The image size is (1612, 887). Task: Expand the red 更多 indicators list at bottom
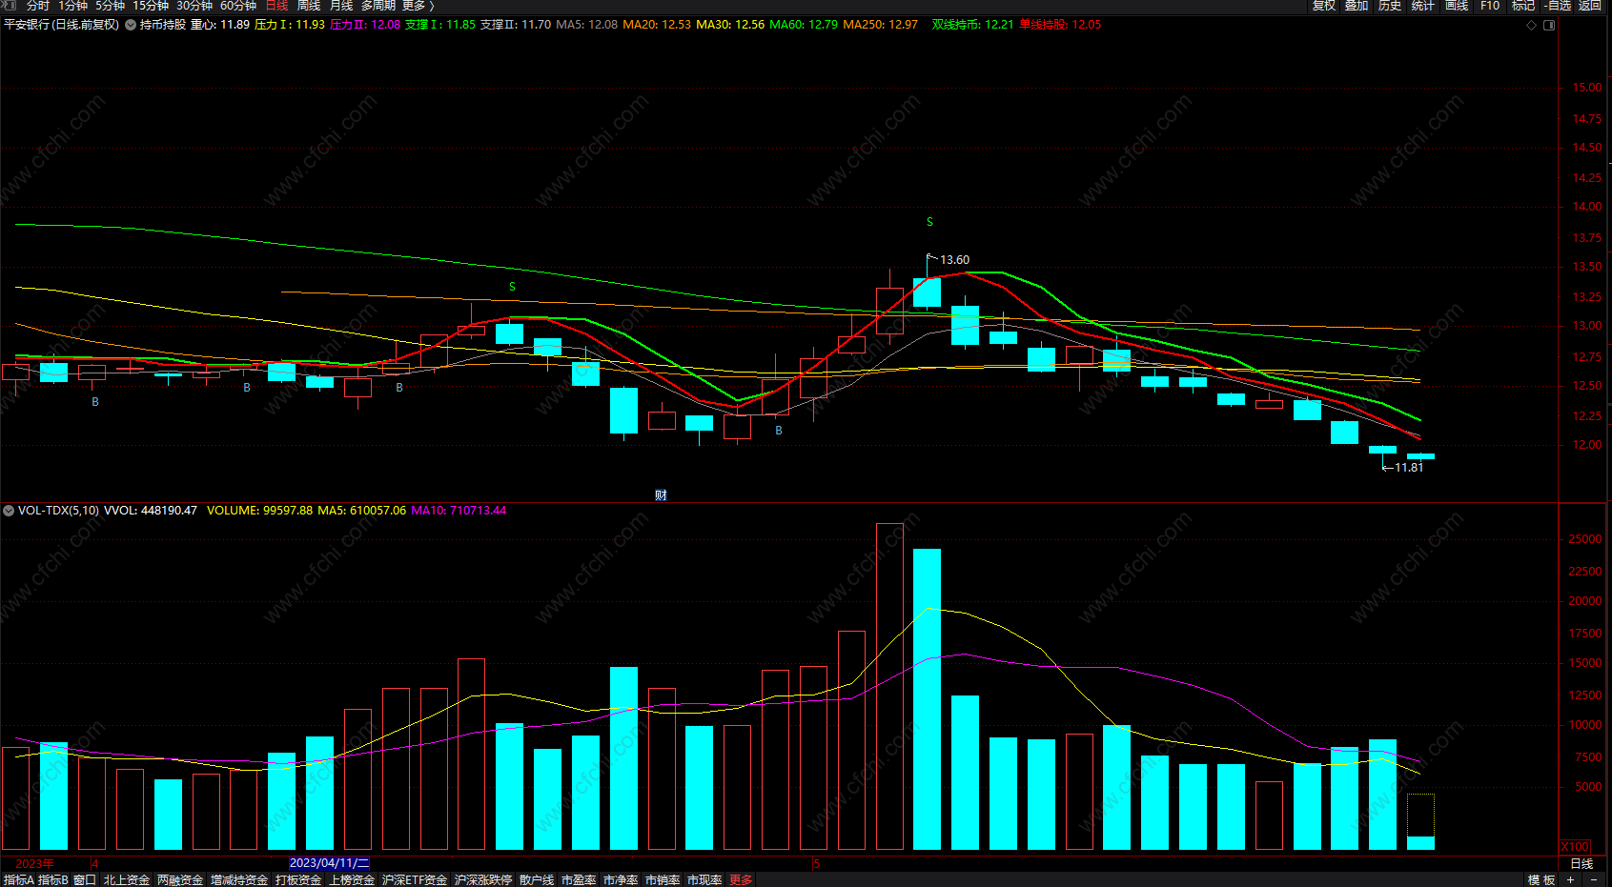(x=741, y=880)
